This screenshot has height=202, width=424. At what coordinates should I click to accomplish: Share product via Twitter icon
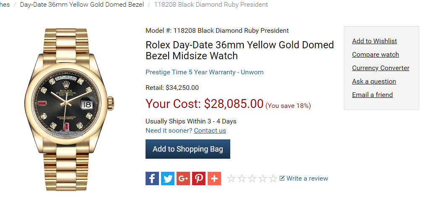click(x=168, y=178)
